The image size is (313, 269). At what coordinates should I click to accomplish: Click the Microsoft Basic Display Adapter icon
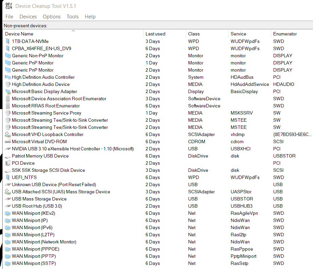[x=8, y=91]
